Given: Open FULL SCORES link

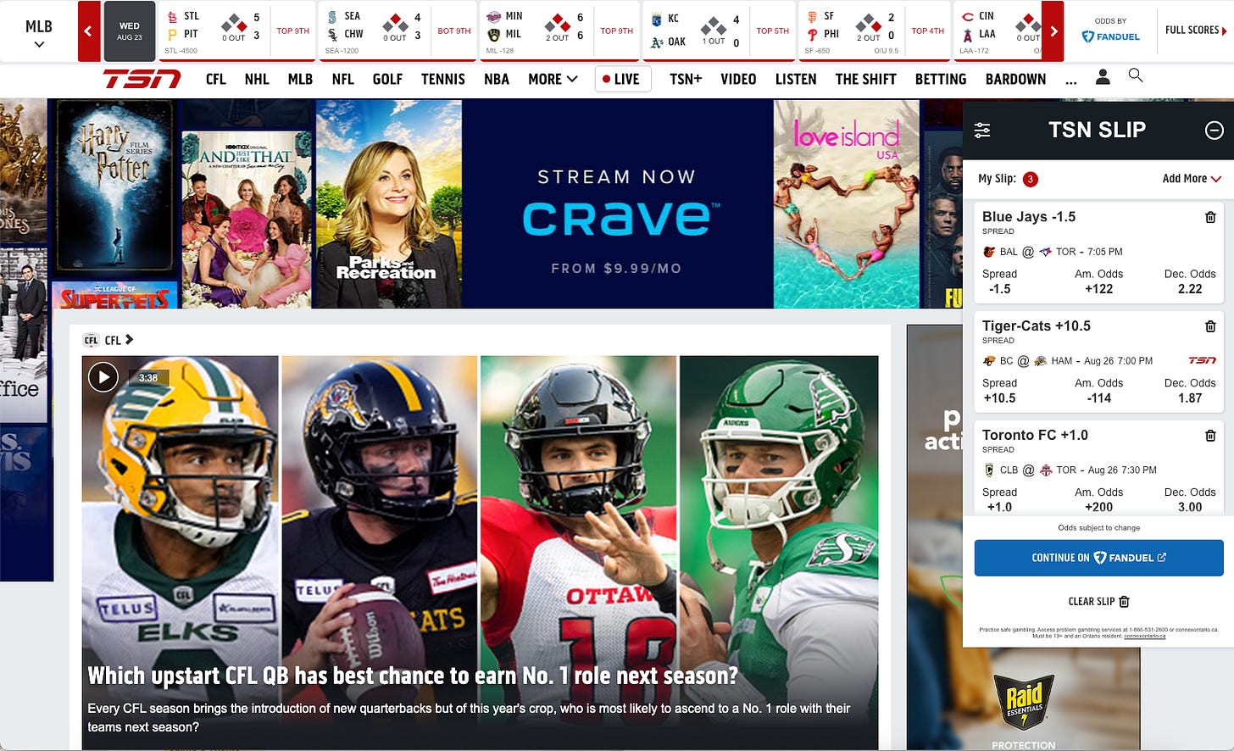Looking at the screenshot, I should (1196, 31).
